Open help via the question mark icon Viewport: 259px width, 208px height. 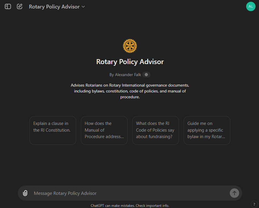tap(254, 204)
